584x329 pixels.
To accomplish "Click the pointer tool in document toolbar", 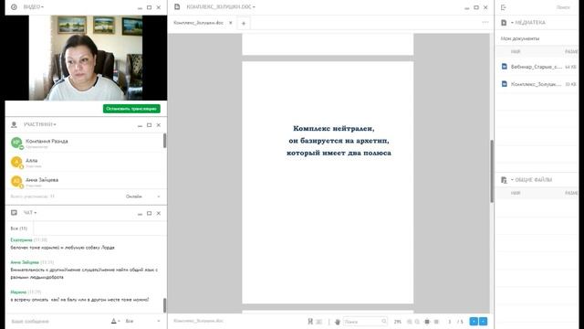I will point(310,321).
